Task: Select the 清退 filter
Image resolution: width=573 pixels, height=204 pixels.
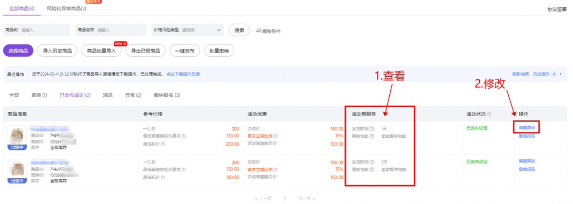Action: pyautogui.click(x=108, y=95)
